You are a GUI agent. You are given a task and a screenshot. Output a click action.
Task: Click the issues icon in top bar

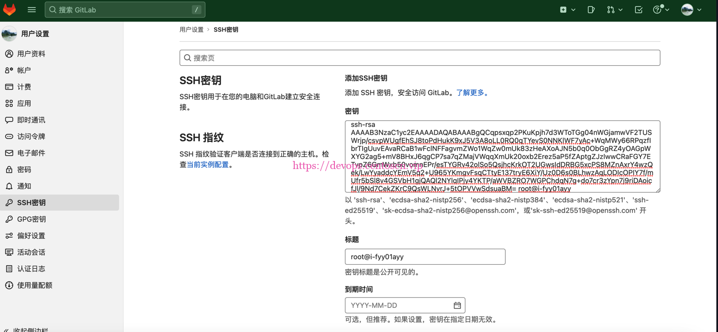[x=591, y=9]
